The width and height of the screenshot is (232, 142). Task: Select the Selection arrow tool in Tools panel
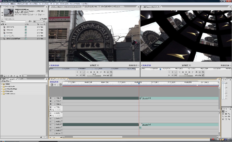coord(223,111)
